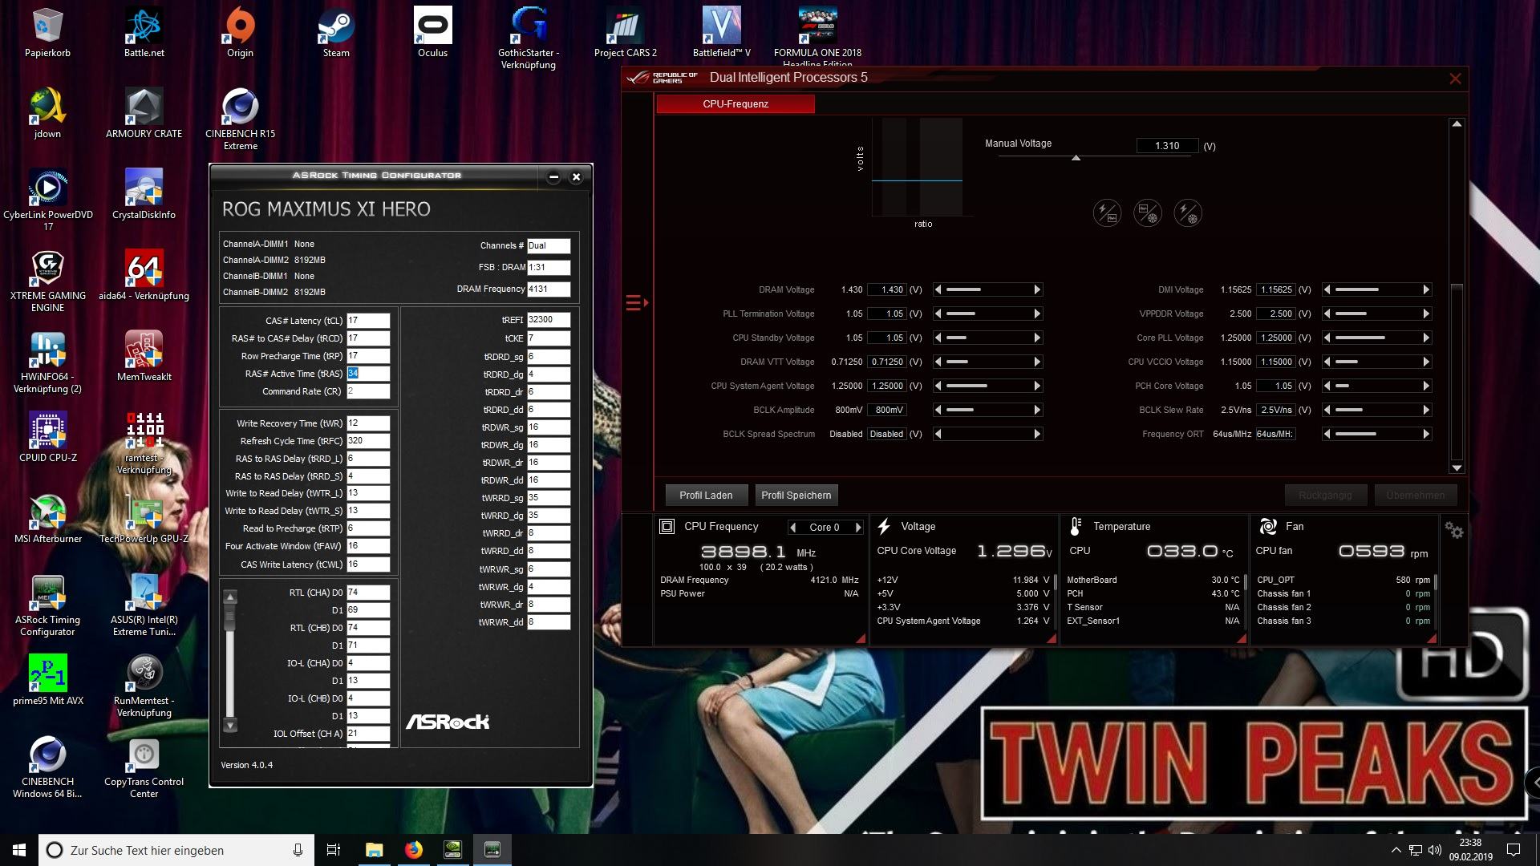
Task: Open CINEBENCH R15 Extreme shortcut
Action: tap(240, 119)
